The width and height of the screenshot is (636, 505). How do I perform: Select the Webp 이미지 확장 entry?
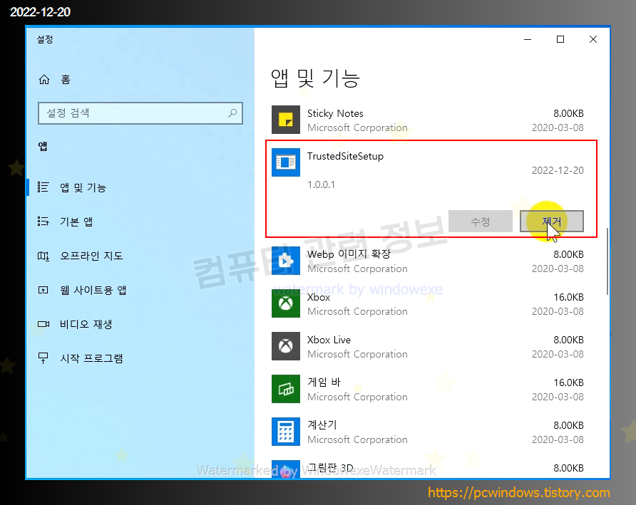(428, 261)
